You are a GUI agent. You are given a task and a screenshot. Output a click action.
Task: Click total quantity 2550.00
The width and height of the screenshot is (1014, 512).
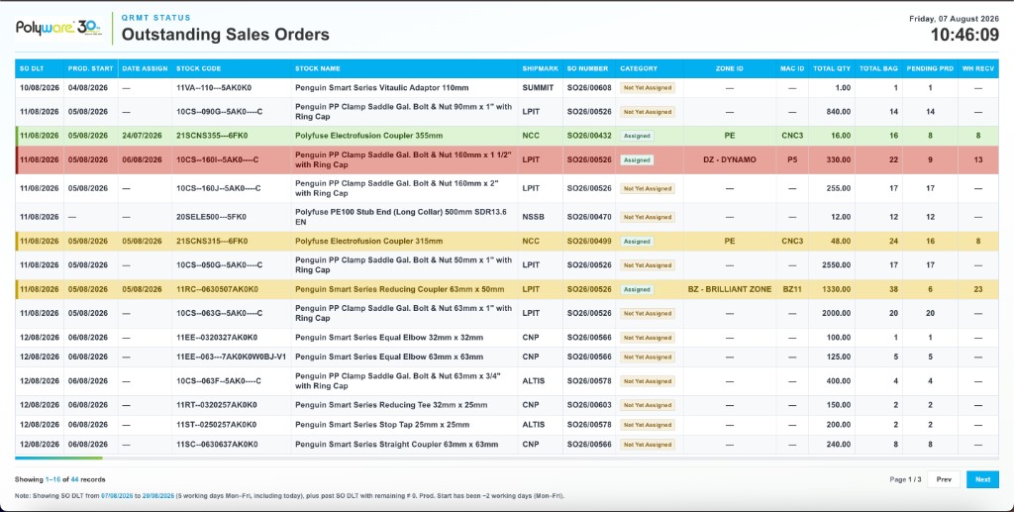click(836, 265)
